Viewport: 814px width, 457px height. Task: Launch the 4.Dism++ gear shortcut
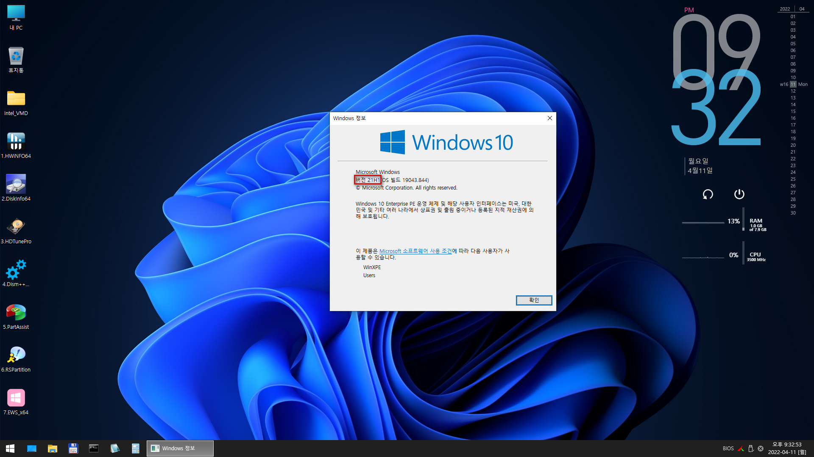point(16,274)
